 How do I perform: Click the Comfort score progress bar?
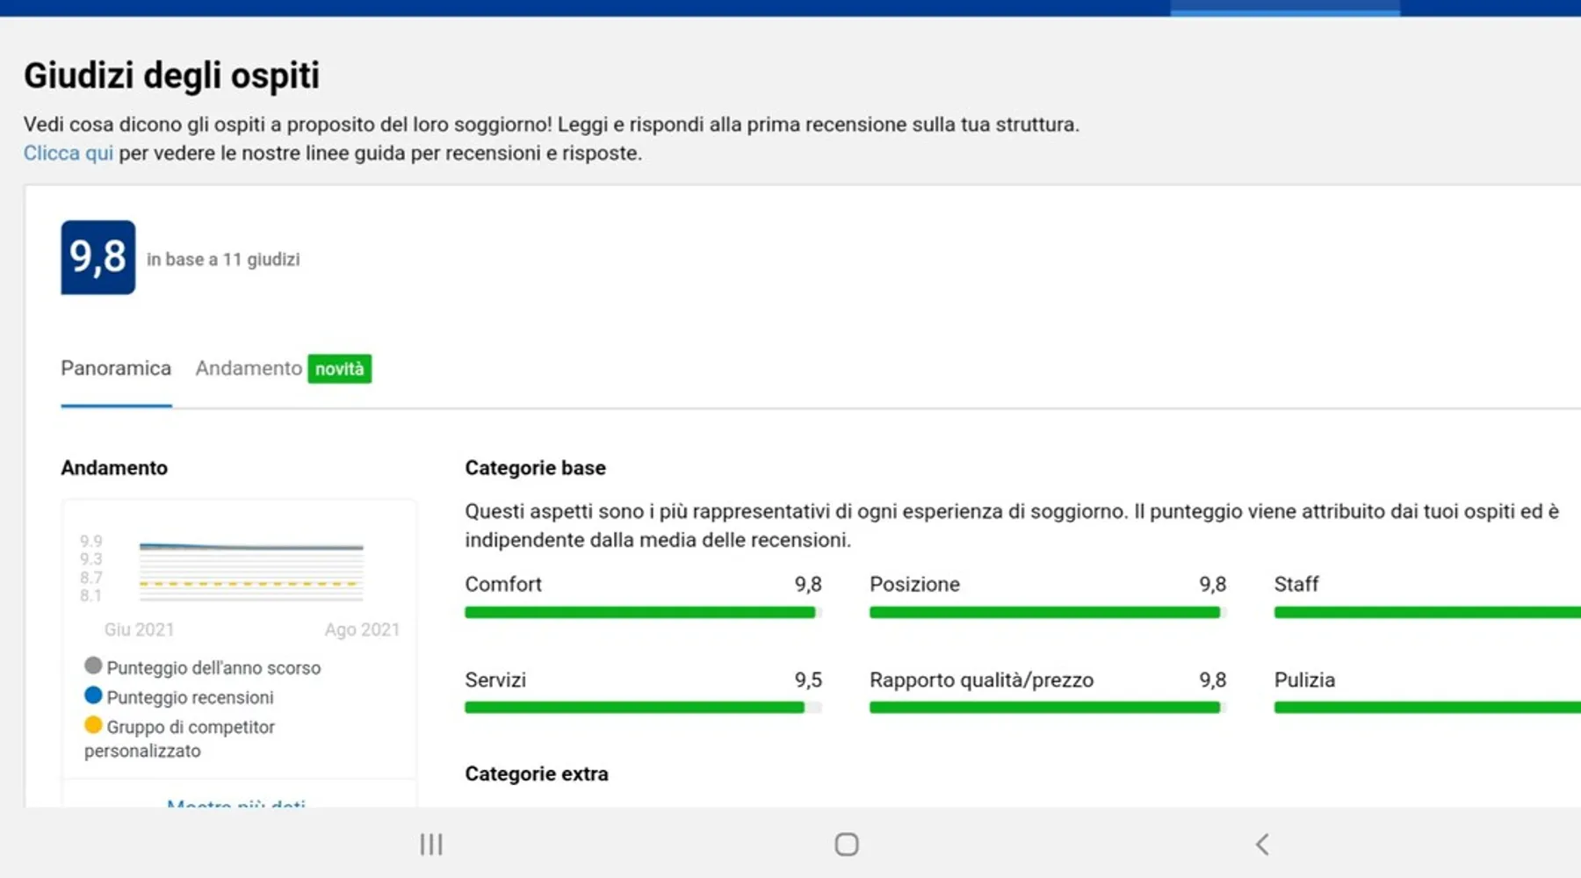pos(642,613)
